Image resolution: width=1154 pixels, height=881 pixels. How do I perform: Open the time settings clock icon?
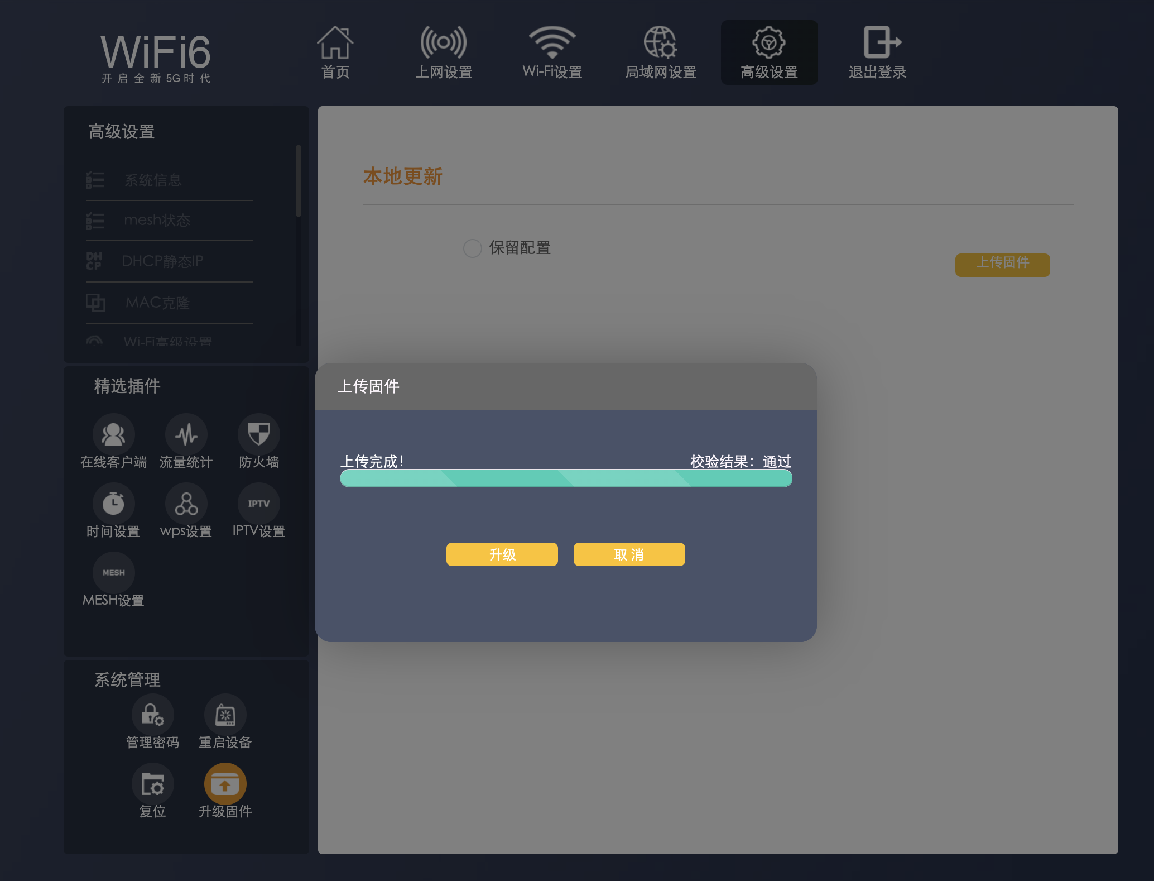(113, 504)
